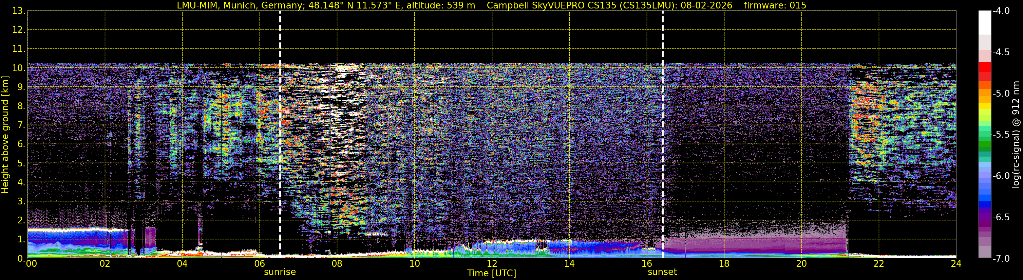
Task: Click the '00' time axis tick label
Action: coord(31,264)
